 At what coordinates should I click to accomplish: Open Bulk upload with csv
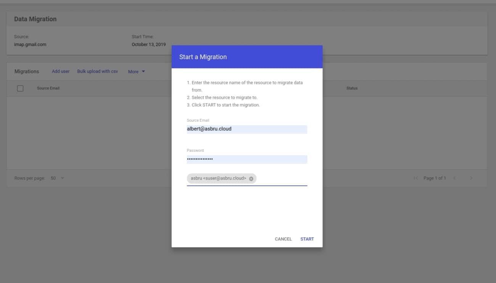click(x=97, y=71)
